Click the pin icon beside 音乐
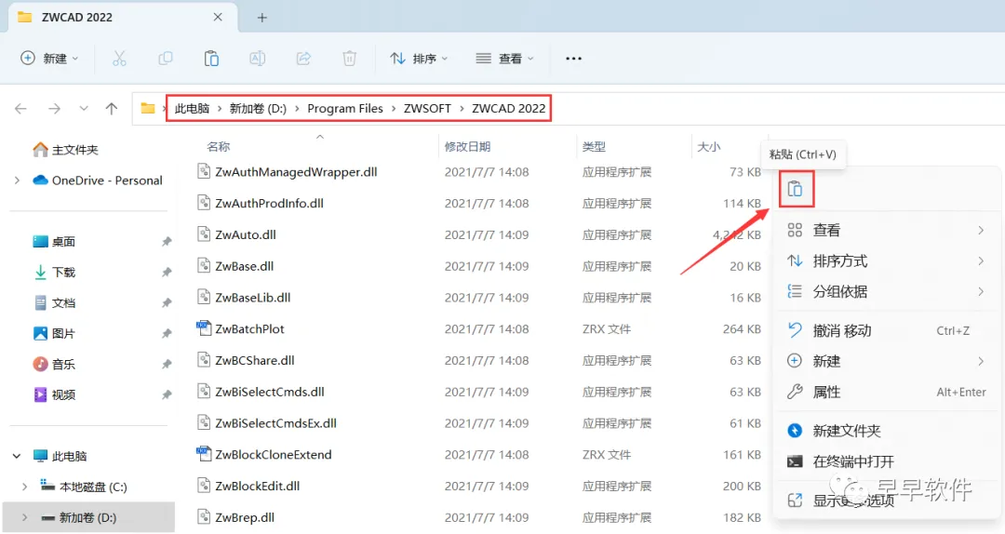Image resolution: width=1005 pixels, height=534 pixels. pos(167,364)
